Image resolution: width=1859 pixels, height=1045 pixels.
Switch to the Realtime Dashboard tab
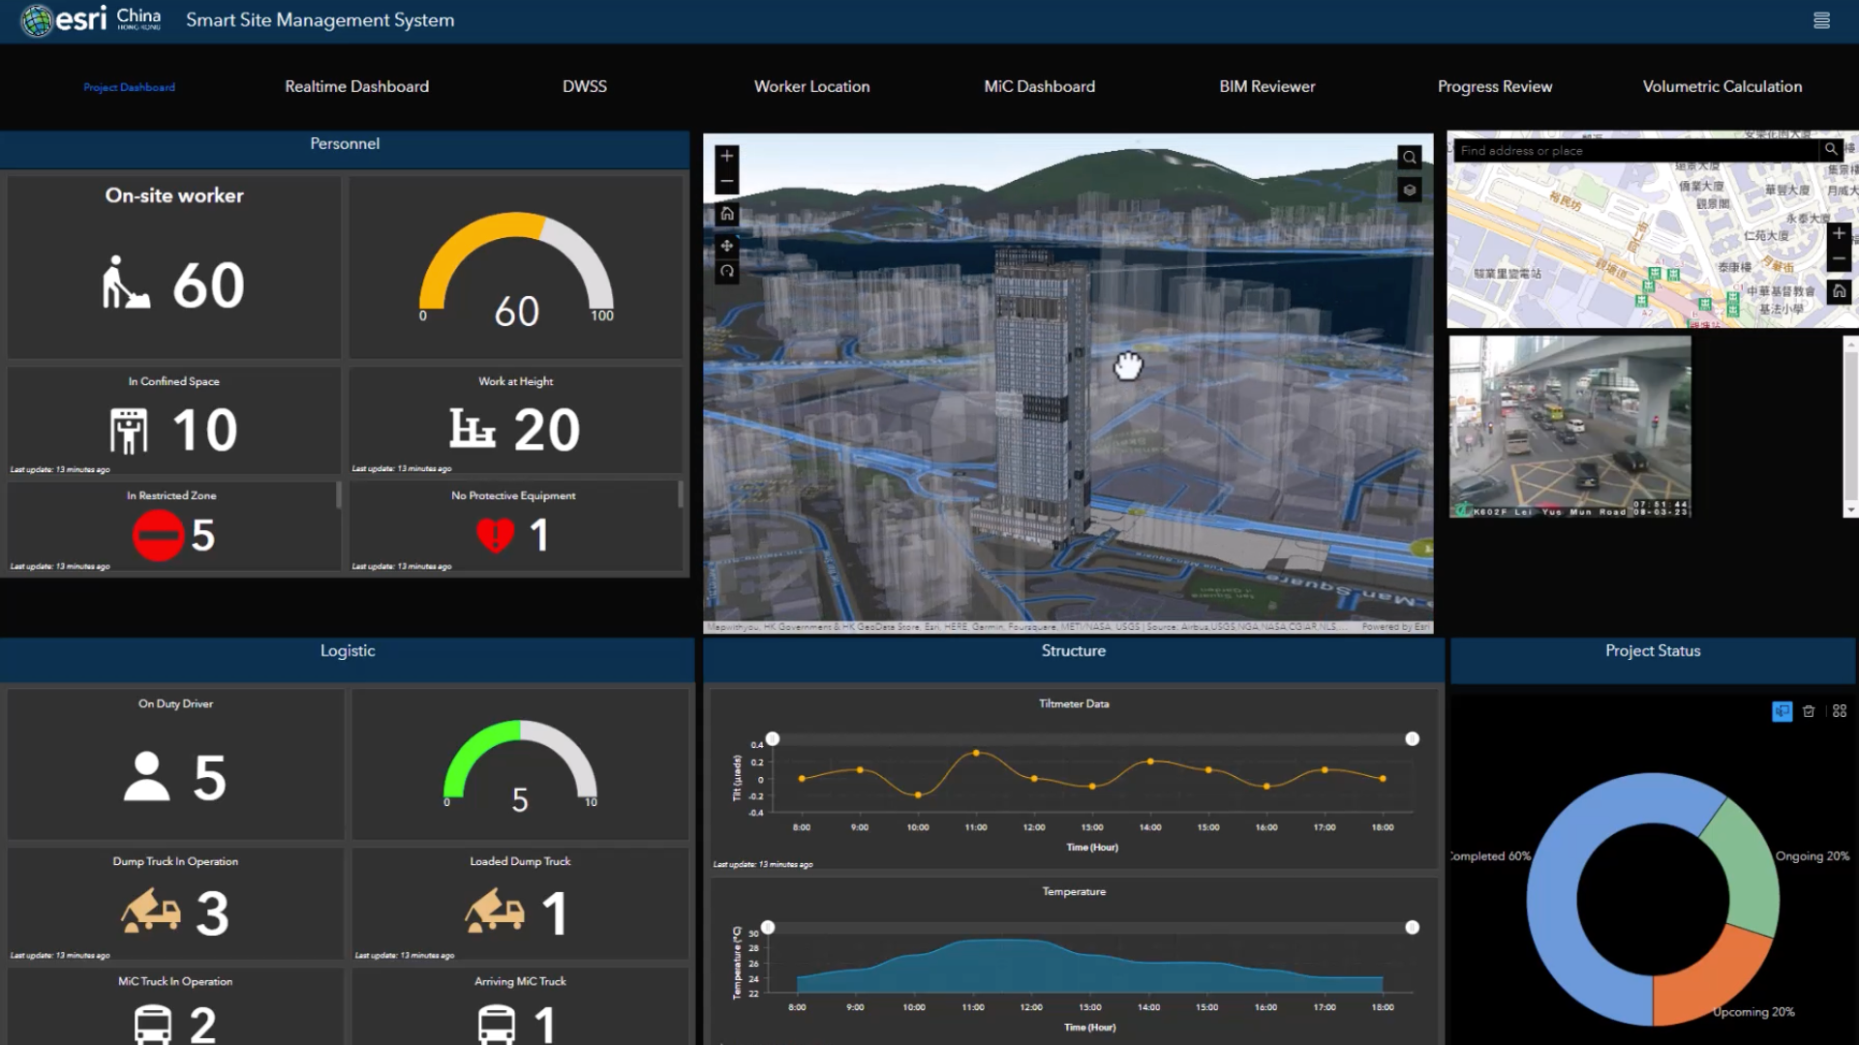[x=356, y=86]
